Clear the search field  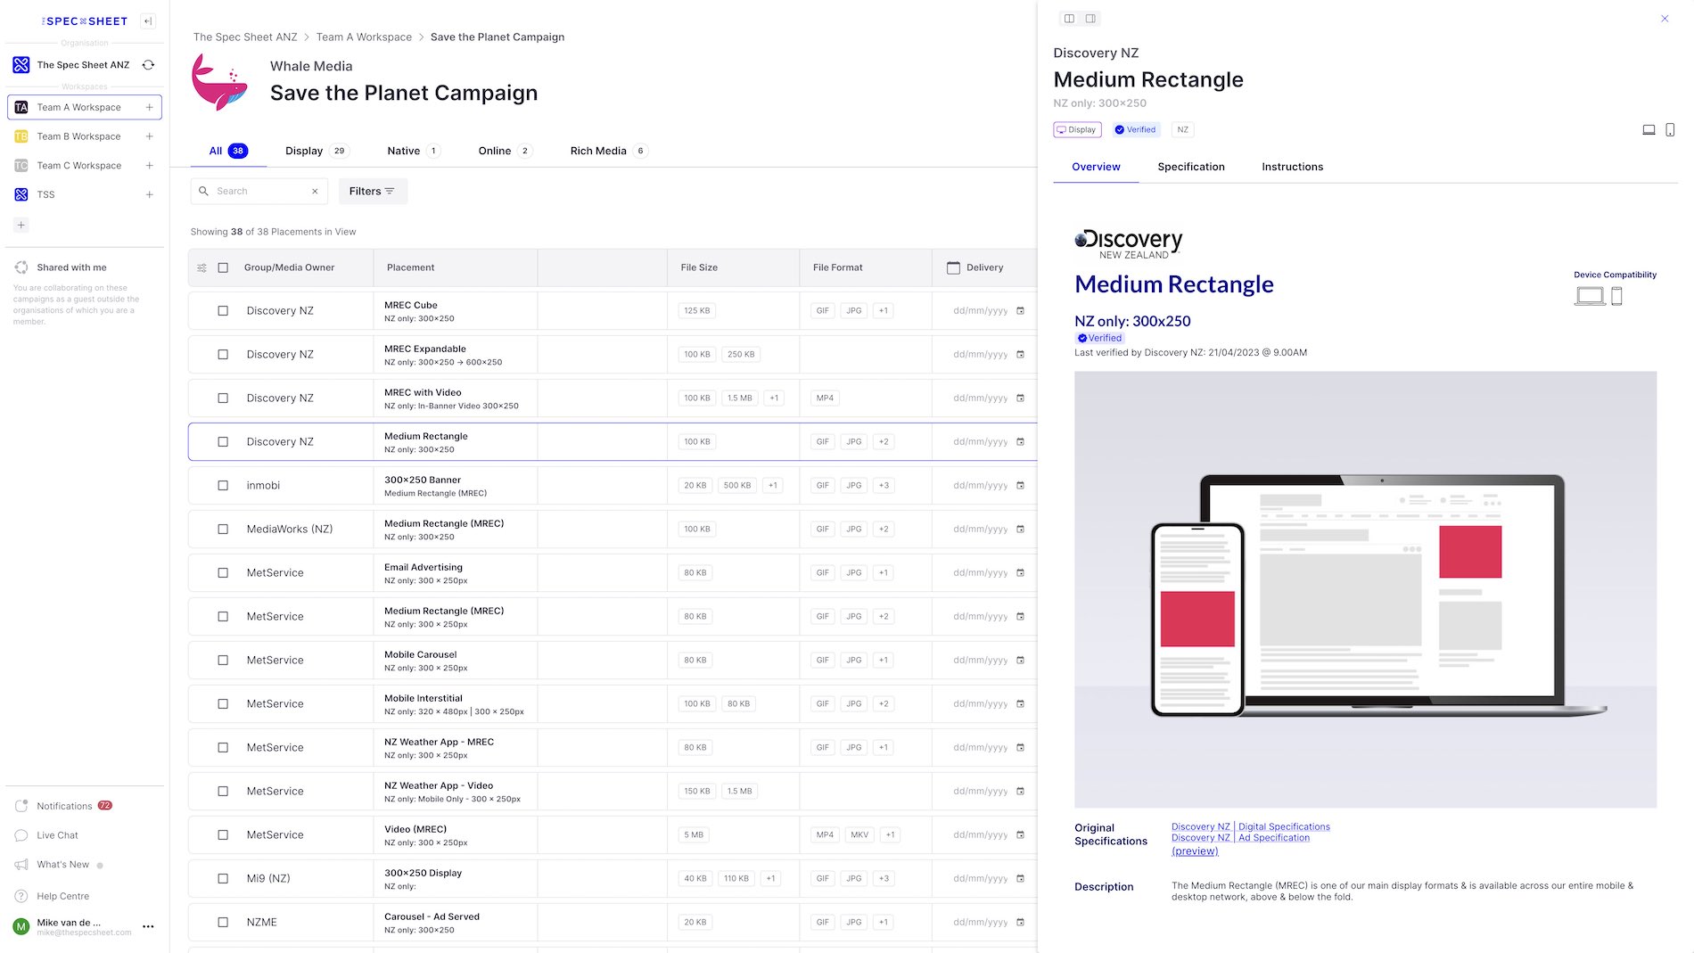coord(315,192)
